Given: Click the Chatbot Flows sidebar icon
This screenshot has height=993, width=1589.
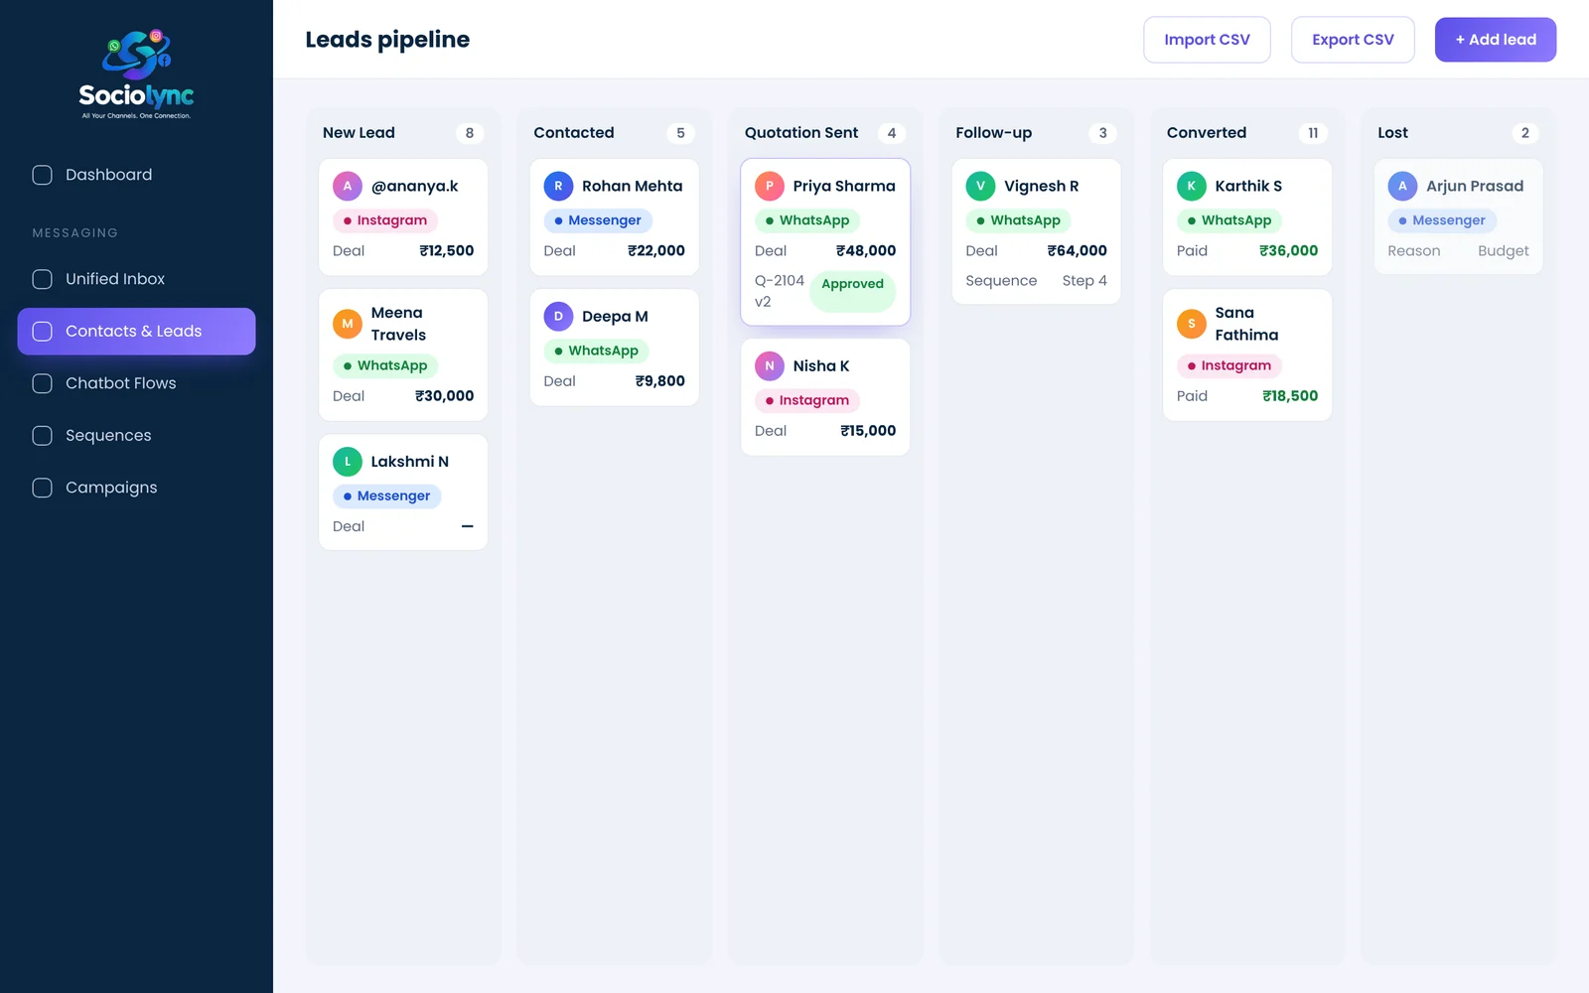Looking at the screenshot, I should [43, 383].
